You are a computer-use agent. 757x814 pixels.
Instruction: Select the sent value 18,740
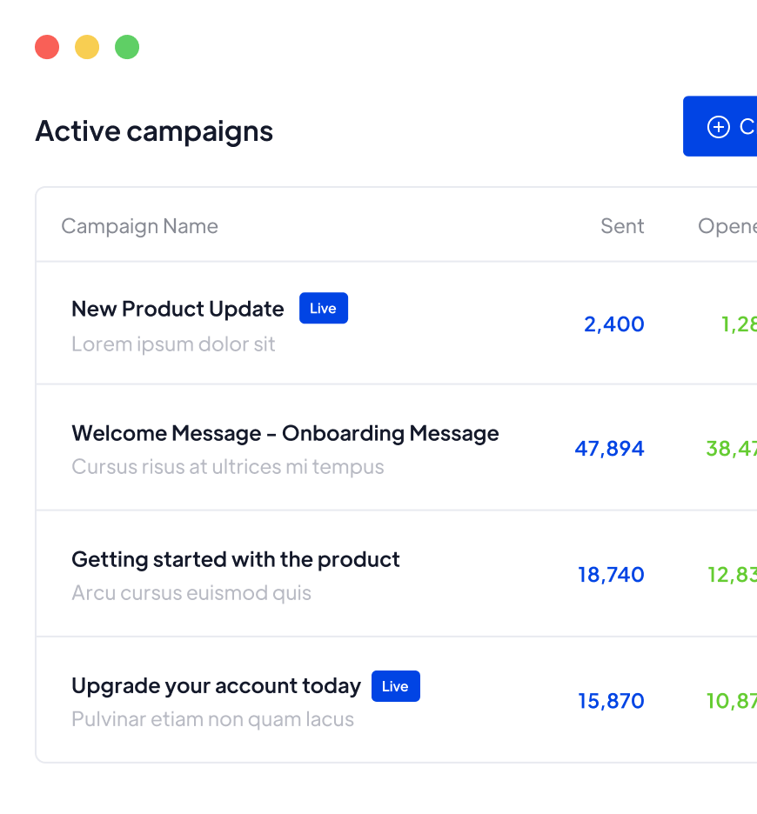point(611,575)
